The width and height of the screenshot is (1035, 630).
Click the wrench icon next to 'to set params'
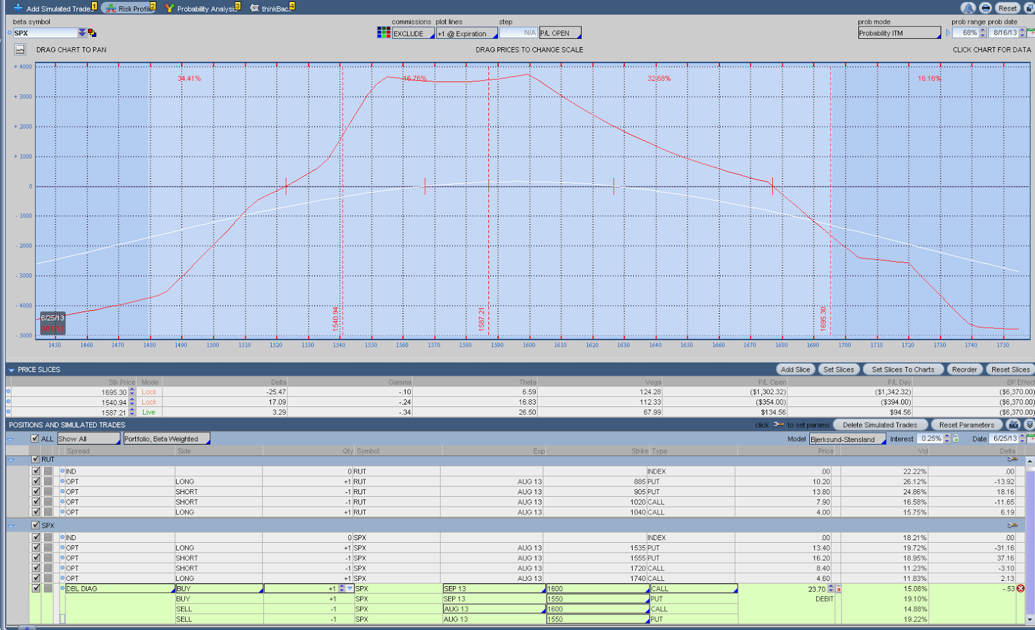coord(778,425)
